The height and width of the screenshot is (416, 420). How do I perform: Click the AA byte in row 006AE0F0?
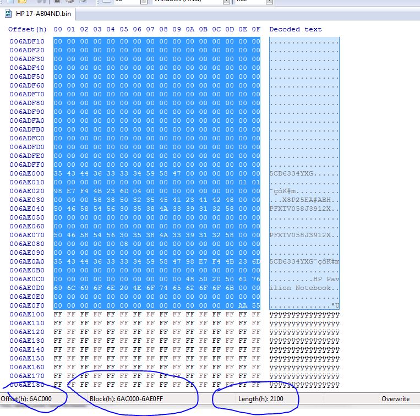(243, 305)
